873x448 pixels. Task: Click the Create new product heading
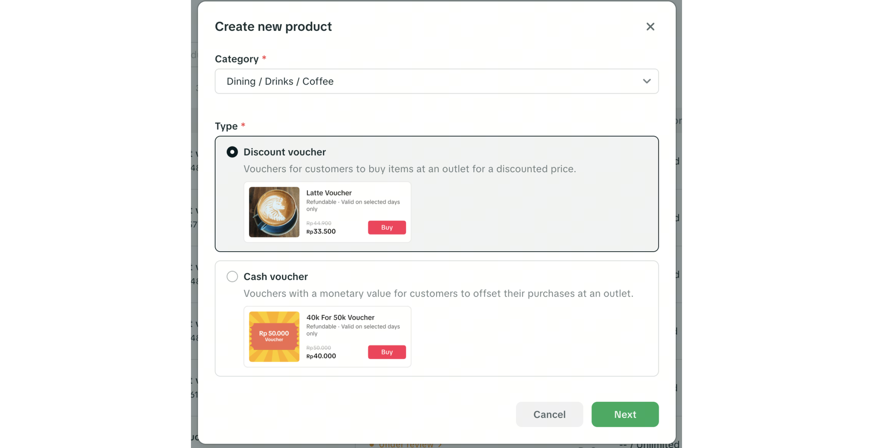point(273,27)
